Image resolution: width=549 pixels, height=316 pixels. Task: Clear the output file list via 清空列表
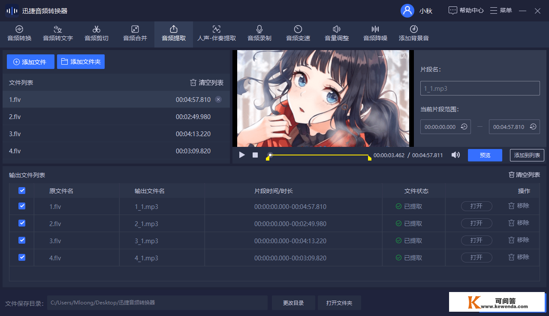(524, 175)
